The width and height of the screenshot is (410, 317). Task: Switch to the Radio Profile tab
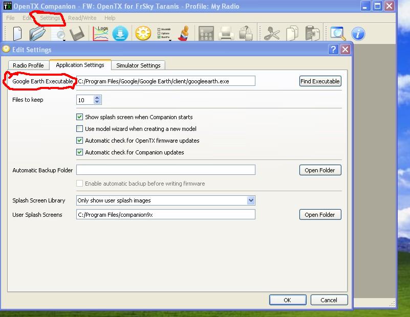click(x=28, y=65)
